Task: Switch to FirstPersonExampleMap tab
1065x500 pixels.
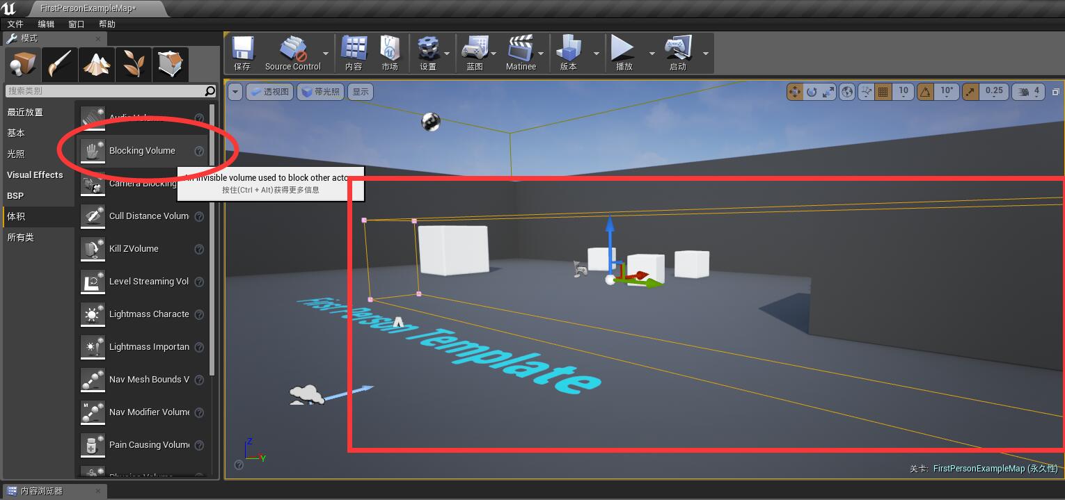Action: 97,9
